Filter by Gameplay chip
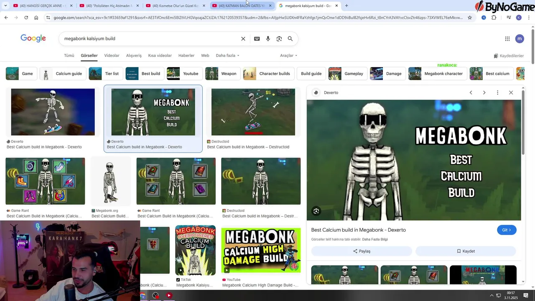Viewport: 535px width, 301px height. tap(348, 74)
